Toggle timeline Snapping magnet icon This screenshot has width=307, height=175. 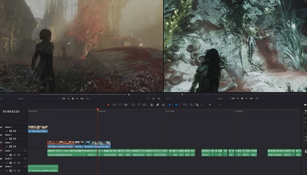(x=152, y=105)
